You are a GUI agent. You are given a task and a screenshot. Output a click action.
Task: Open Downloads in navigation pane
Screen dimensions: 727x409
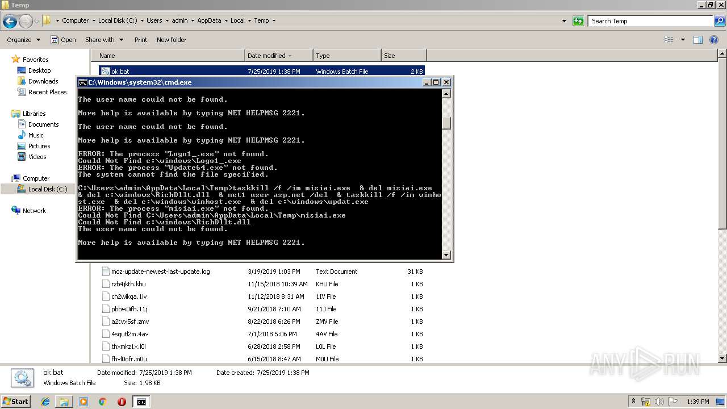point(43,81)
